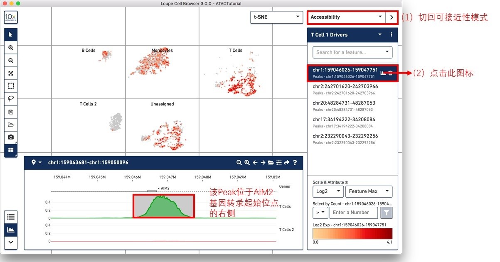The width and height of the screenshot is (500, 262).
Task: Select feature chr2:242701620-242703966
Action: 352,89
